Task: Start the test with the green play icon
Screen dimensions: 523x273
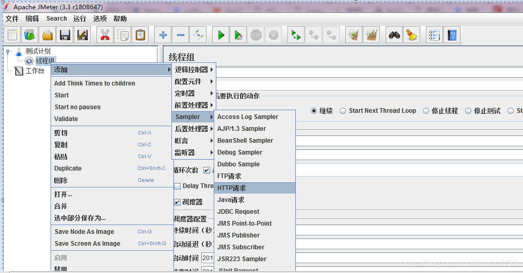Action: click(221, 35)
